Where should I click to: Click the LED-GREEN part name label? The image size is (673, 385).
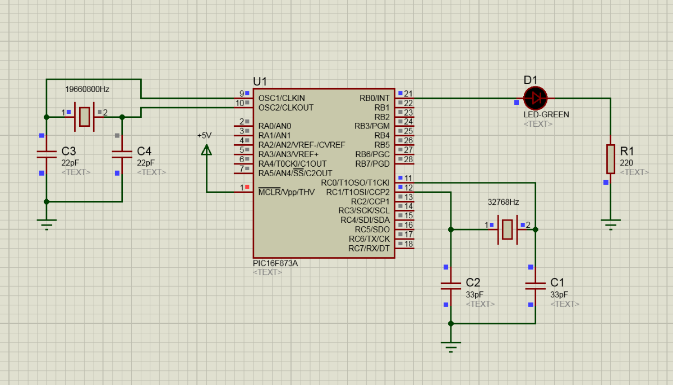(546, 114)
